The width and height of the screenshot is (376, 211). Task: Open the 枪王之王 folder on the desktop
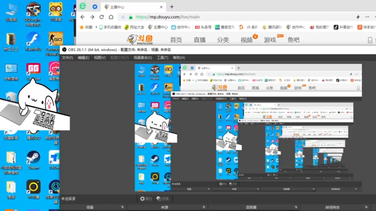point(11,42)
